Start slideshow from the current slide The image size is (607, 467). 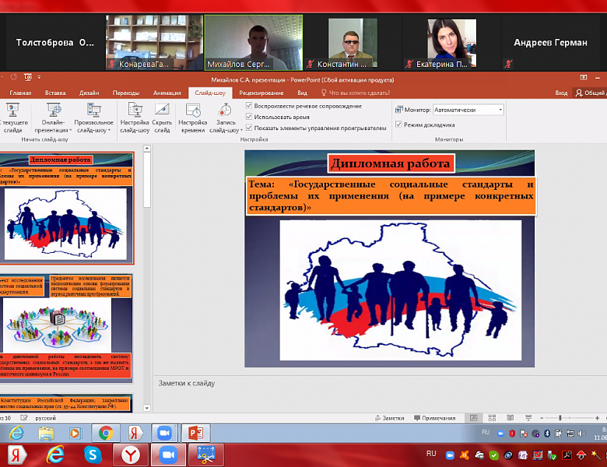12,118
